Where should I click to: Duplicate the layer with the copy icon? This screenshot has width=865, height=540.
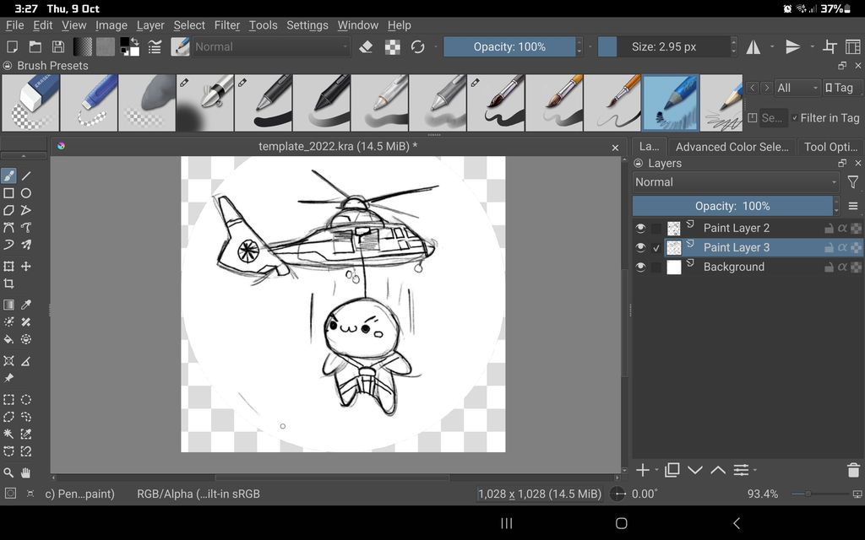click(672, 470)
